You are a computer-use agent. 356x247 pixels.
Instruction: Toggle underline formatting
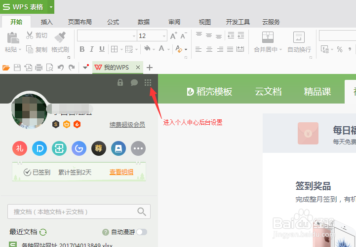102,49
